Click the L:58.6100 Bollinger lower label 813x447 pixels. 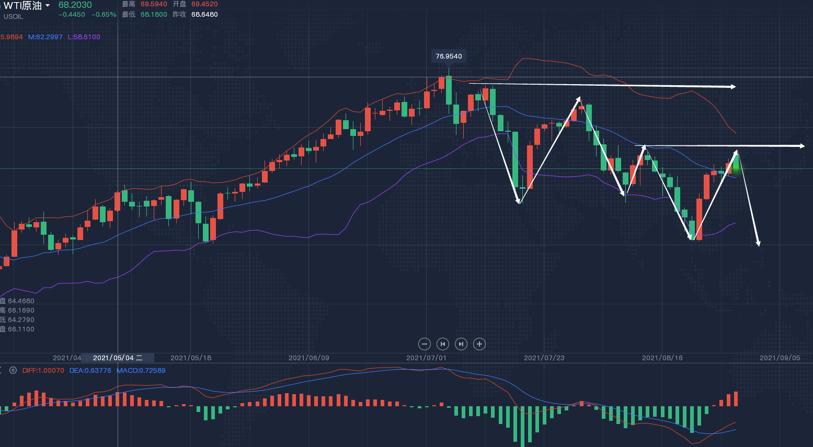pyautogui.click(x=84, y=37)
